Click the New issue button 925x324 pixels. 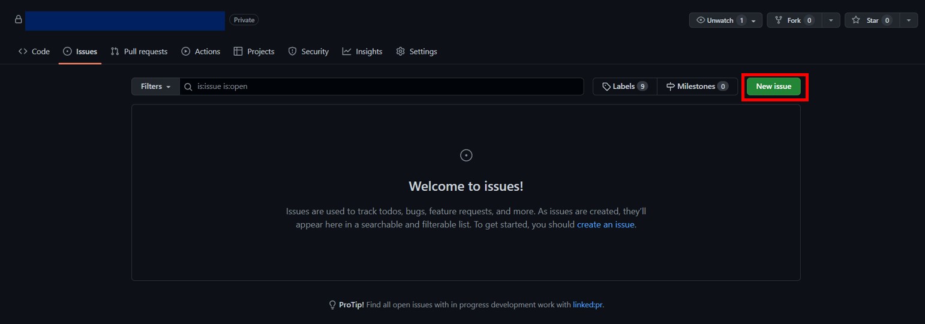click(x=773, y=86)
